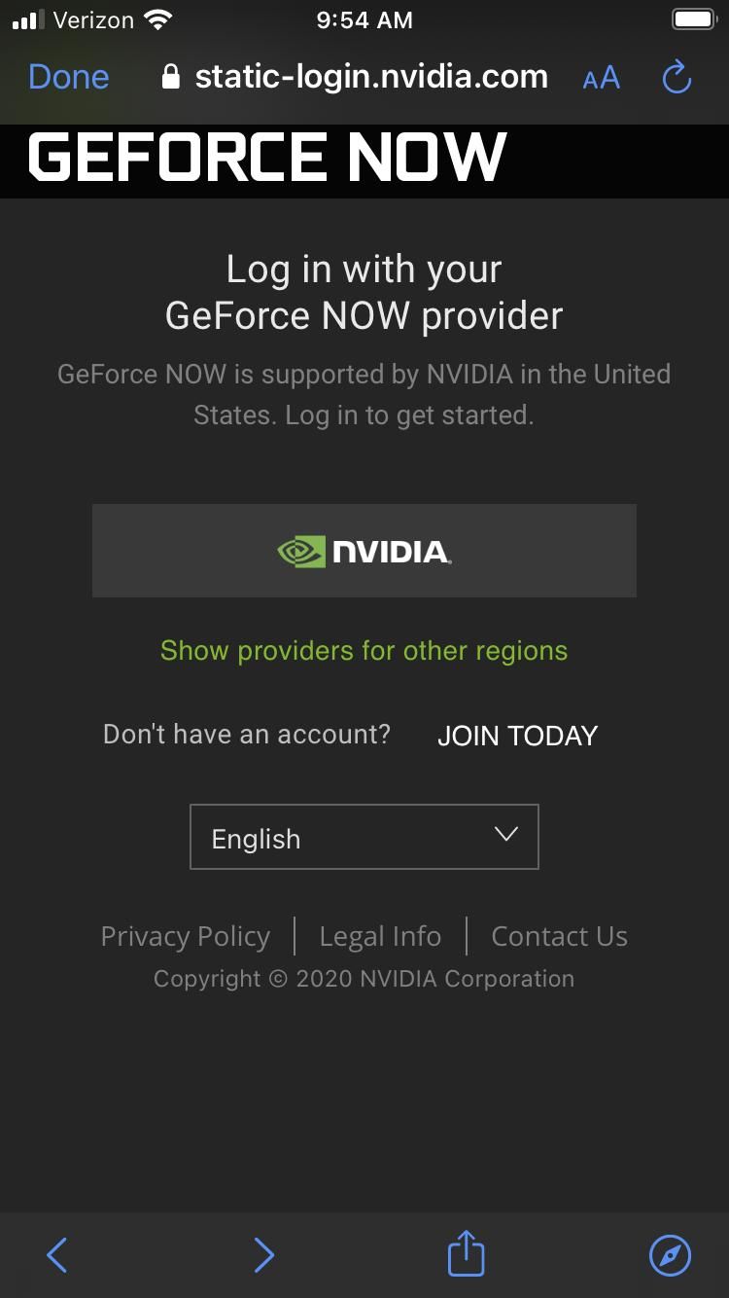This screenshot has width=729, height=1298.
Task: Tap the NVIDIA login provider icon
Action: pos(364,550)
